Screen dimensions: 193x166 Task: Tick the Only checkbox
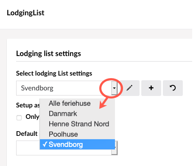coord(19,118)
